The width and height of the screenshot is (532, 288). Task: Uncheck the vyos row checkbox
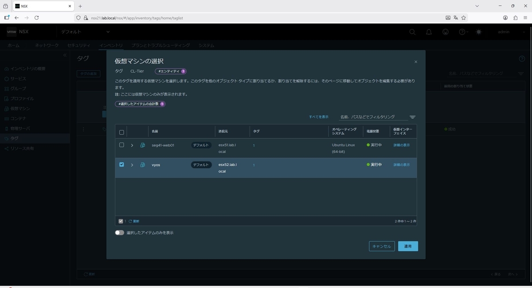[121, 164]
